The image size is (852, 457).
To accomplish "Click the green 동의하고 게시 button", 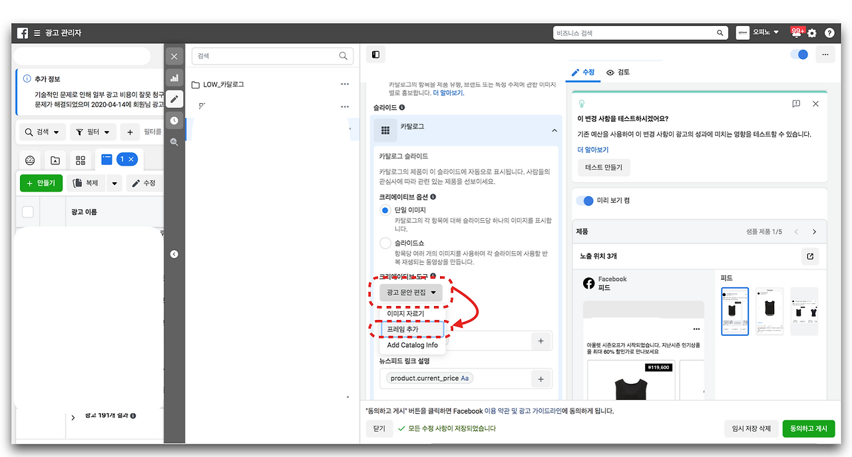I will click(x=809, y=428).
